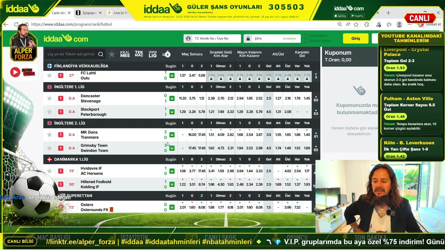Select the KRAL MBS filter icon
445x250 pixels.
point(125,54)
